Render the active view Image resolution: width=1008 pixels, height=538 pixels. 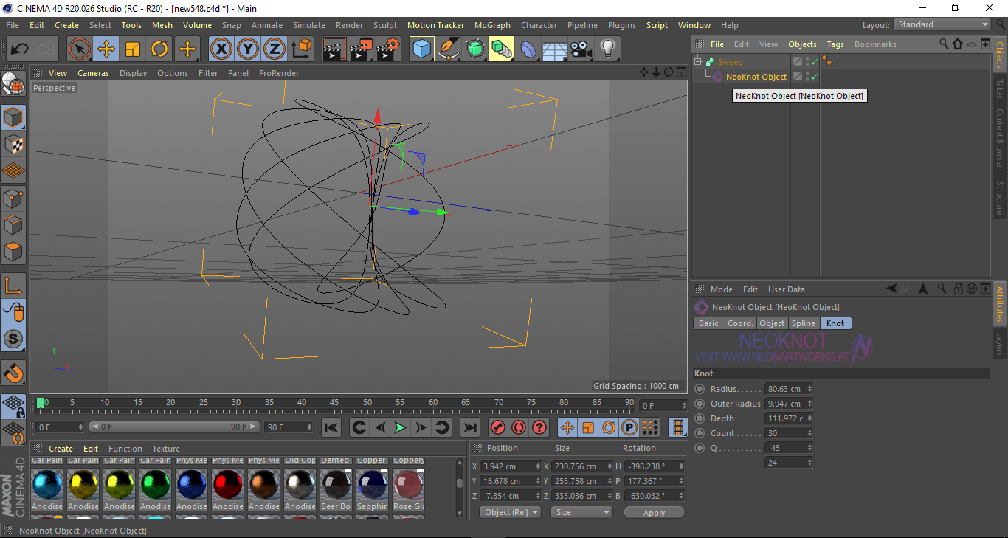[x=334, y=49]
